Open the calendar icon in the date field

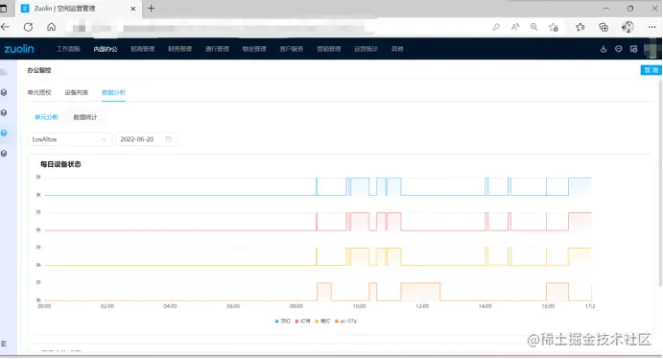point(168,139)
